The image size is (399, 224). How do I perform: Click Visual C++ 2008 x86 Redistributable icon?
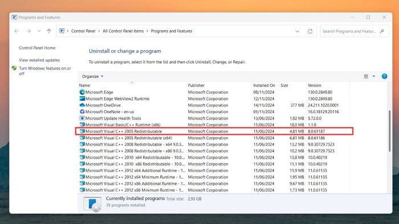(82, 151)
